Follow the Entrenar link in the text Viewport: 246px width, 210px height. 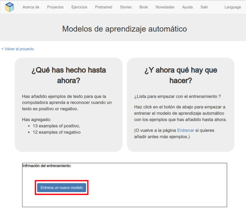pyautogui.click(x=185, y=131)
